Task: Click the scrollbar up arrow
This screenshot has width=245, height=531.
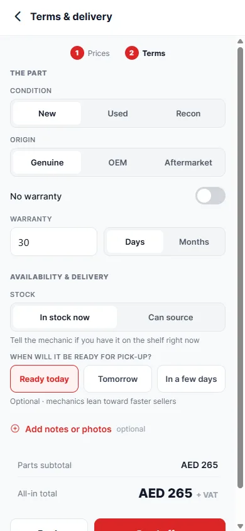Action: [240, 42]
